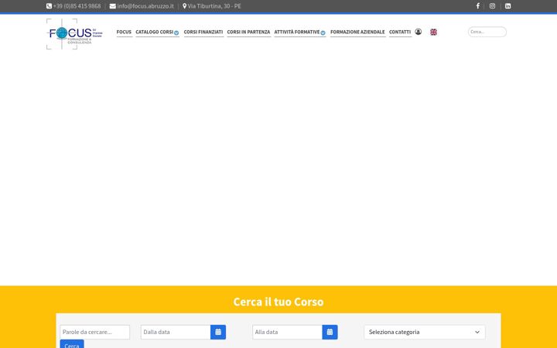Click the Cerca il tuo Corso heading
This screenshot has width=557, height=348.
278,302
